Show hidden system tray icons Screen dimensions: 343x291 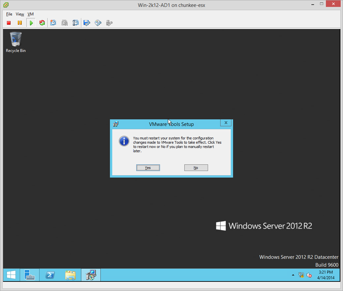(x=293, y=275)
